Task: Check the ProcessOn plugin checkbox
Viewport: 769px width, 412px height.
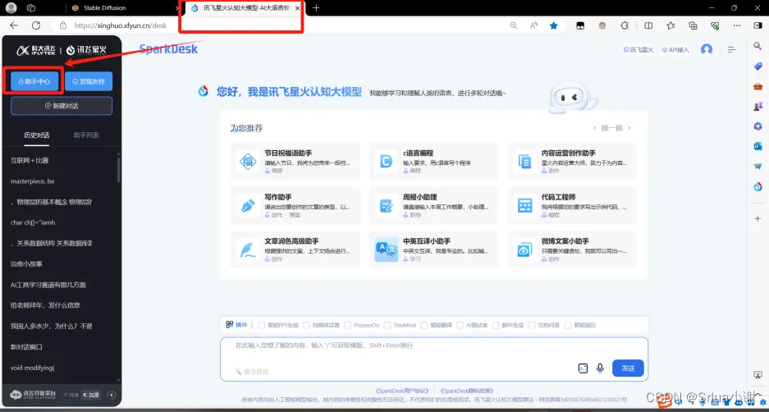Action: 348,325
